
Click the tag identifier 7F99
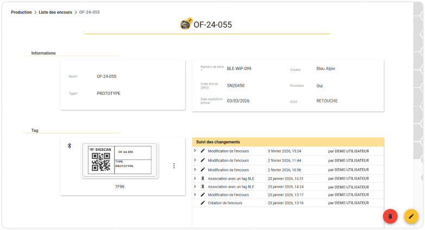[119, 187]
